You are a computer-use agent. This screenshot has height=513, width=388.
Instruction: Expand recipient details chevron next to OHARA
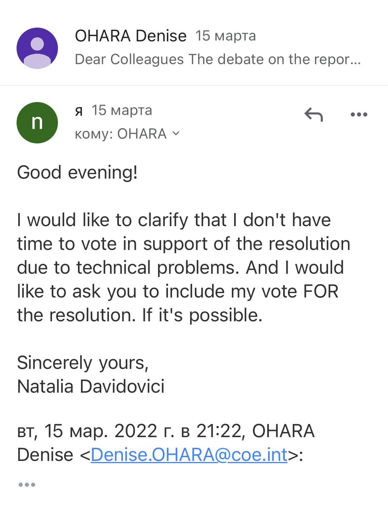[x=176, y=134]
